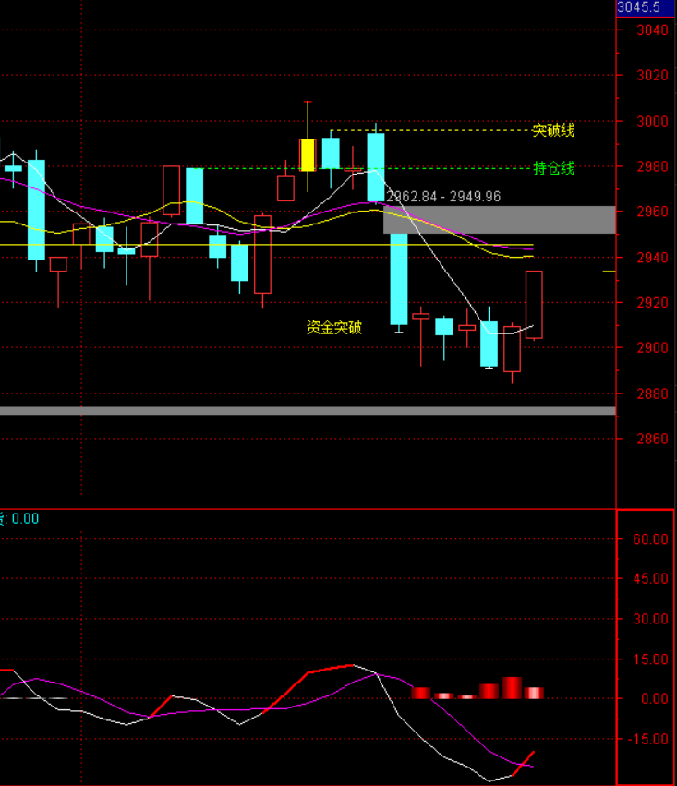Screen dimensions: 677x786
Task: Click the tallest red histogram bar in indicator
Action: point(512,687)
